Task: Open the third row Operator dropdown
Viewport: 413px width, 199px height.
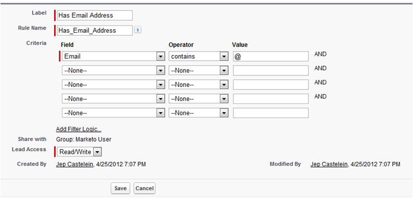Action: tap(198, 85)
